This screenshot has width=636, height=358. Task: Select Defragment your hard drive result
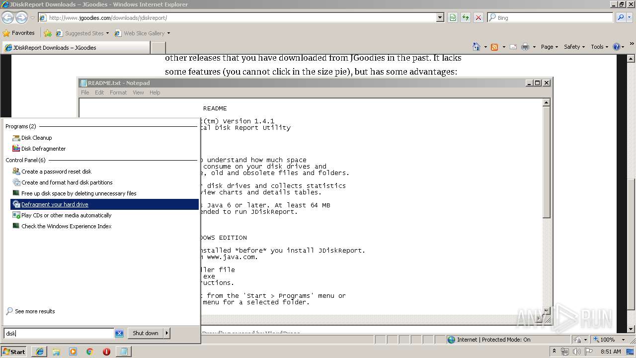coord(104,204)
